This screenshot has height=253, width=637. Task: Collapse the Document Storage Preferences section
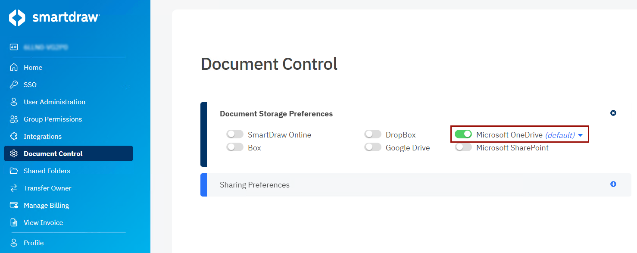[613, 113]
